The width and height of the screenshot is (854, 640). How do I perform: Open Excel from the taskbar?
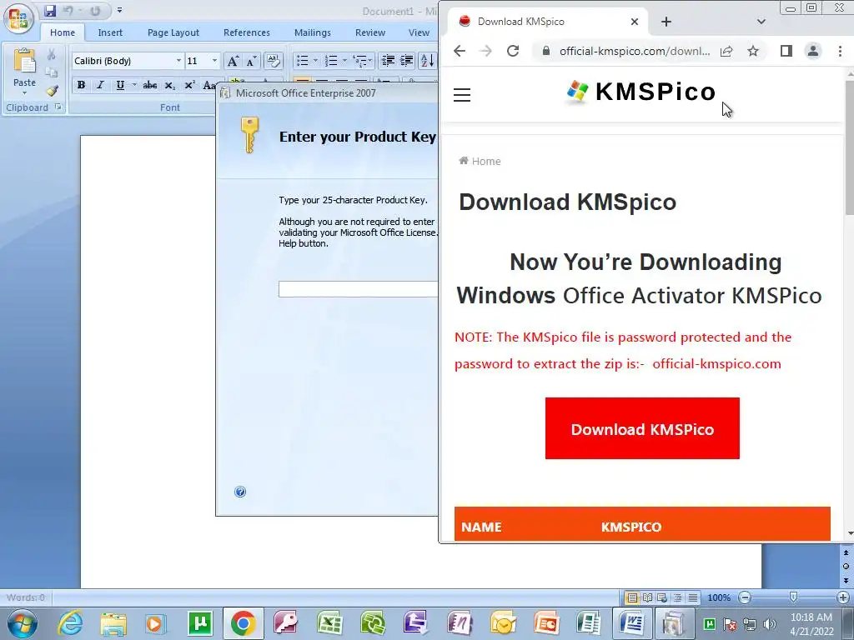(329, 623)
